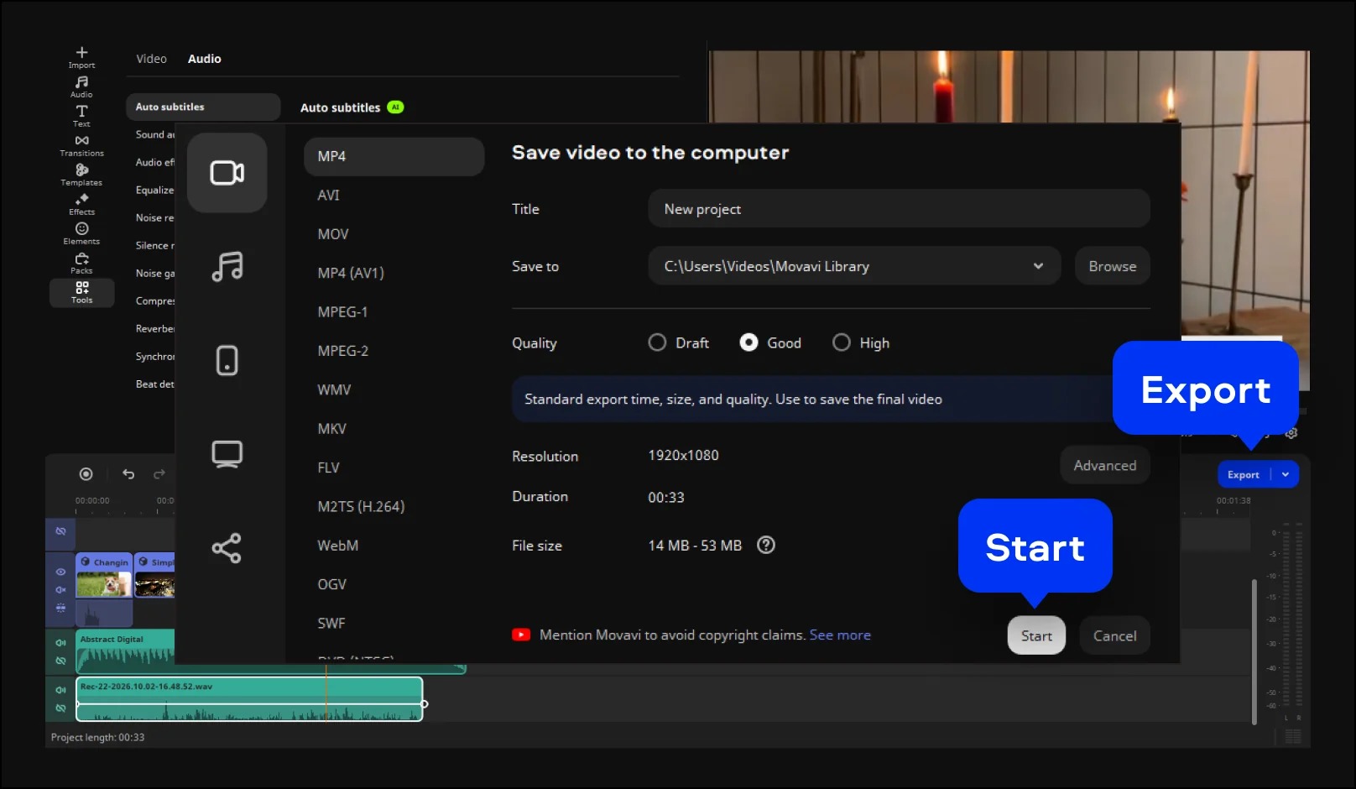Open the Elements panel

click(81, 233)
